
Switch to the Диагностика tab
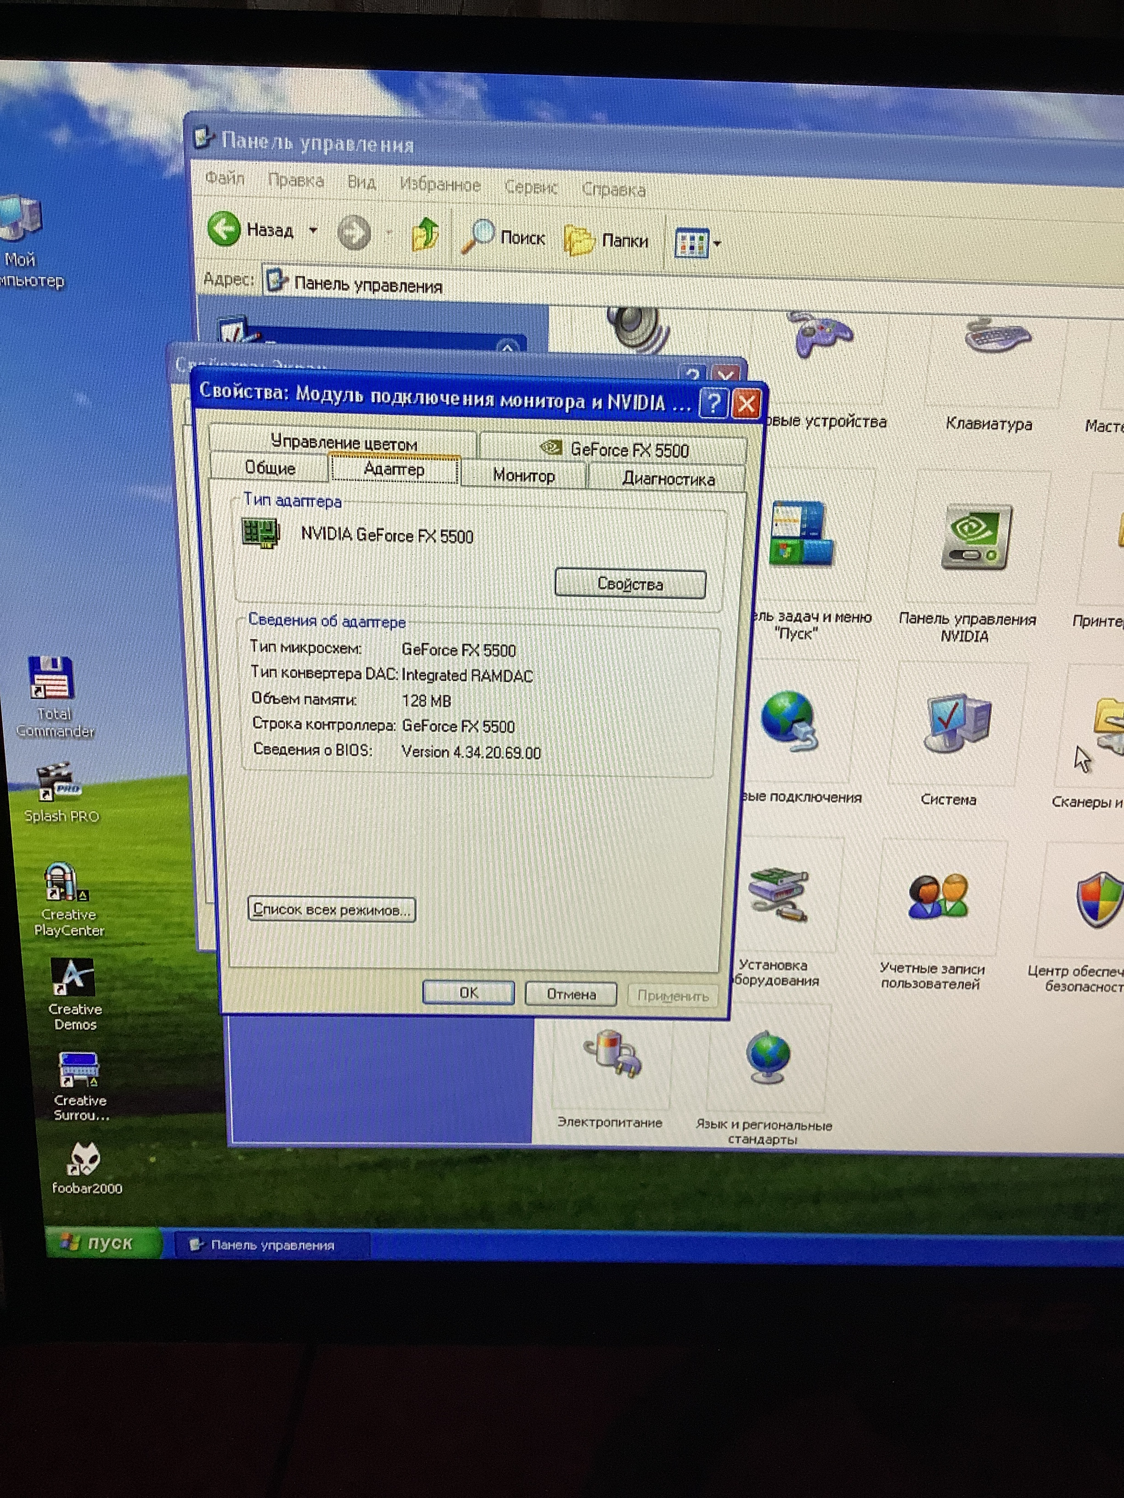coord(668,479)
